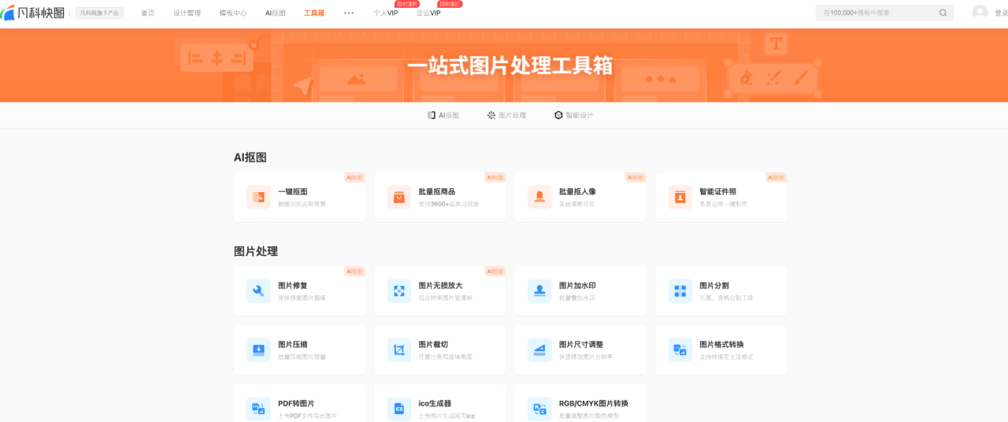Select the 图片加水印 stamp icon
The width and height of the screenshot is (1008, 422).
(539, 291)
